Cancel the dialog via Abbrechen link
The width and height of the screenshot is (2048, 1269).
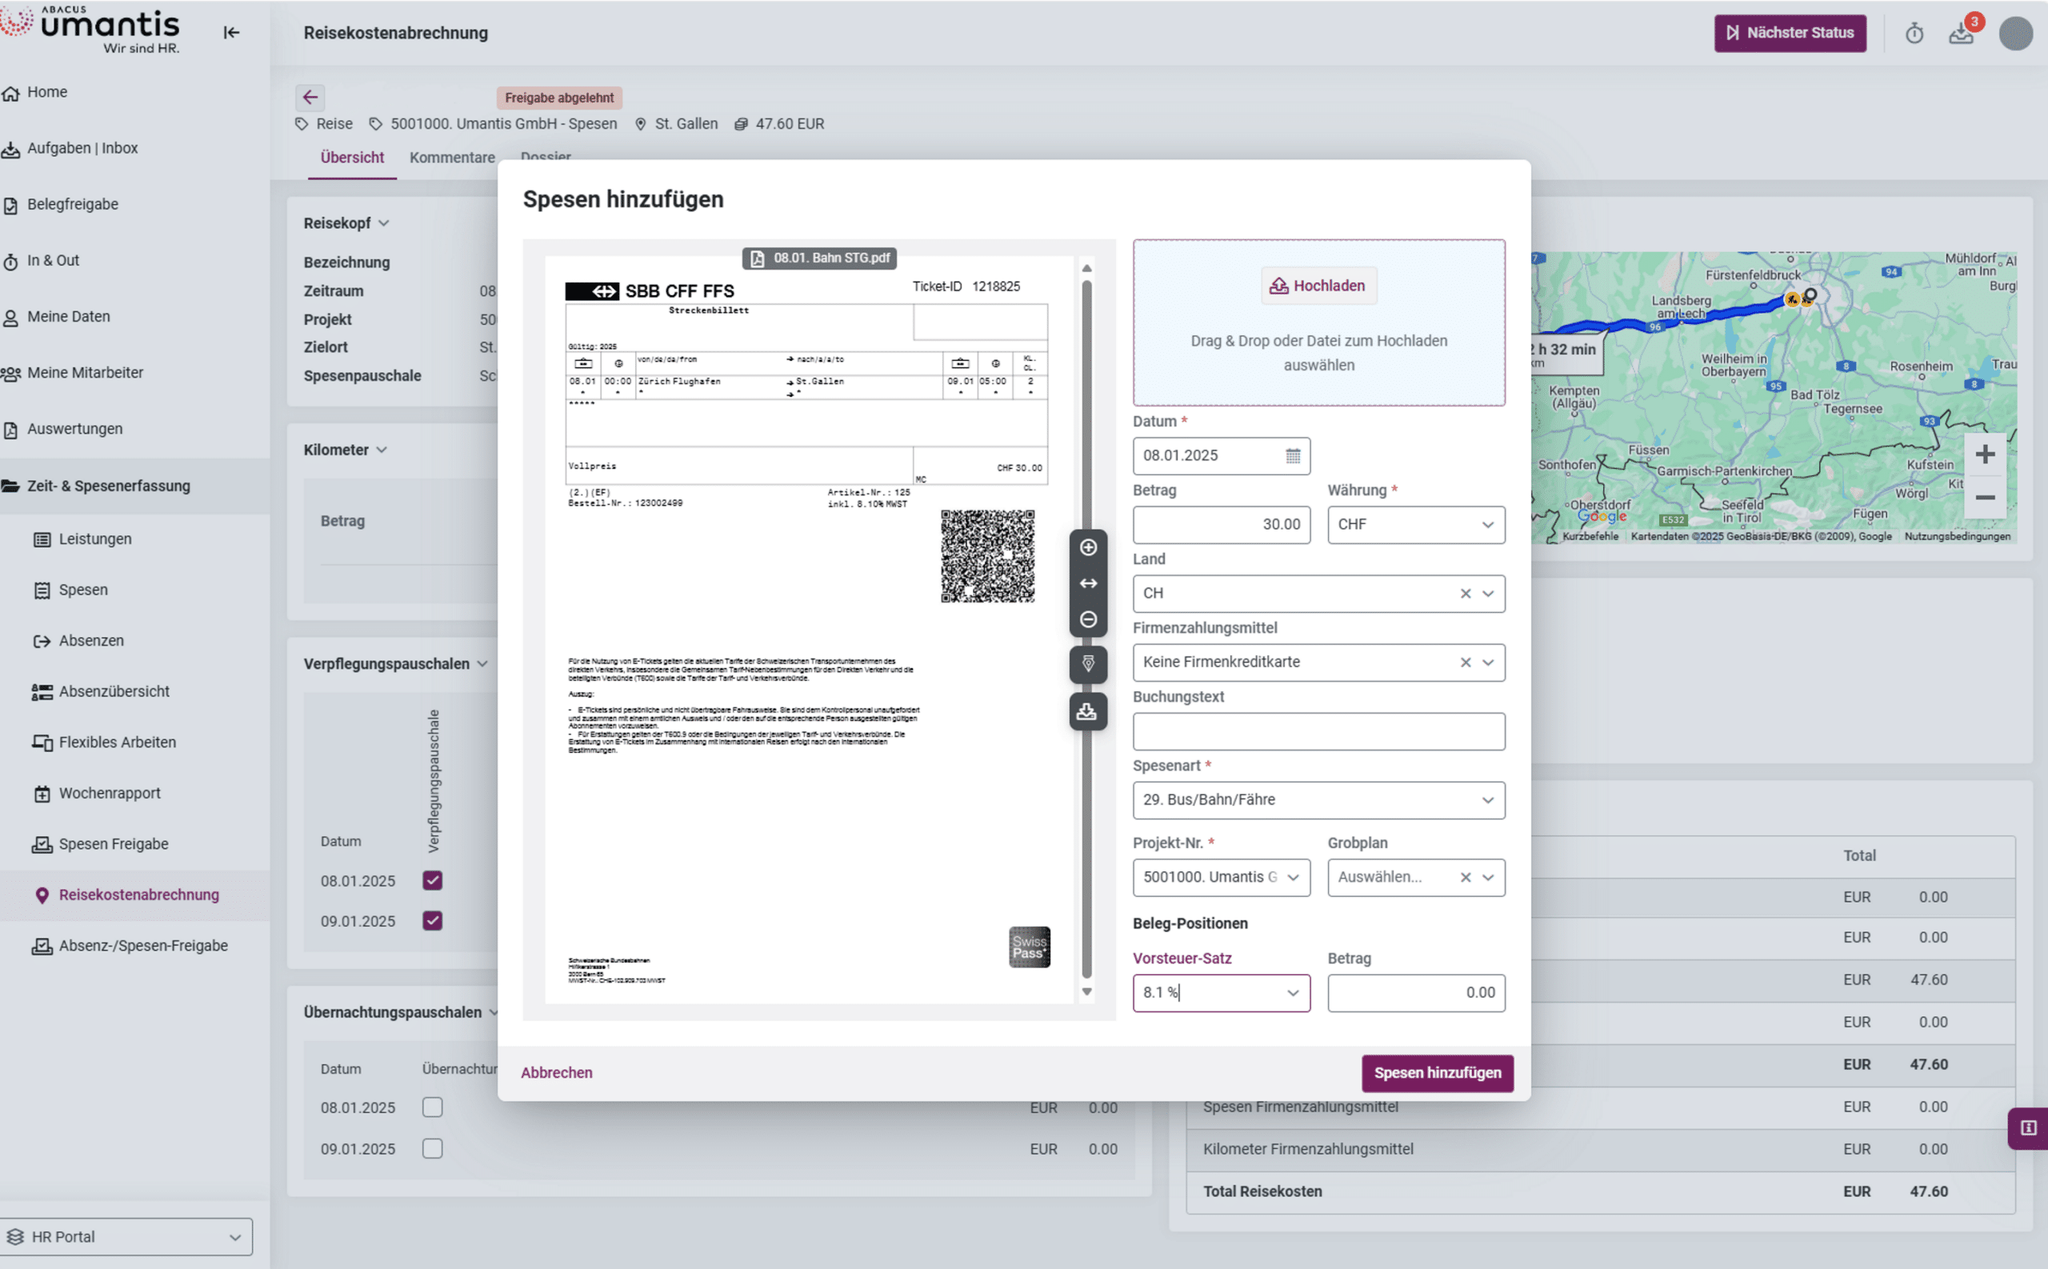tap(556, 1071)
